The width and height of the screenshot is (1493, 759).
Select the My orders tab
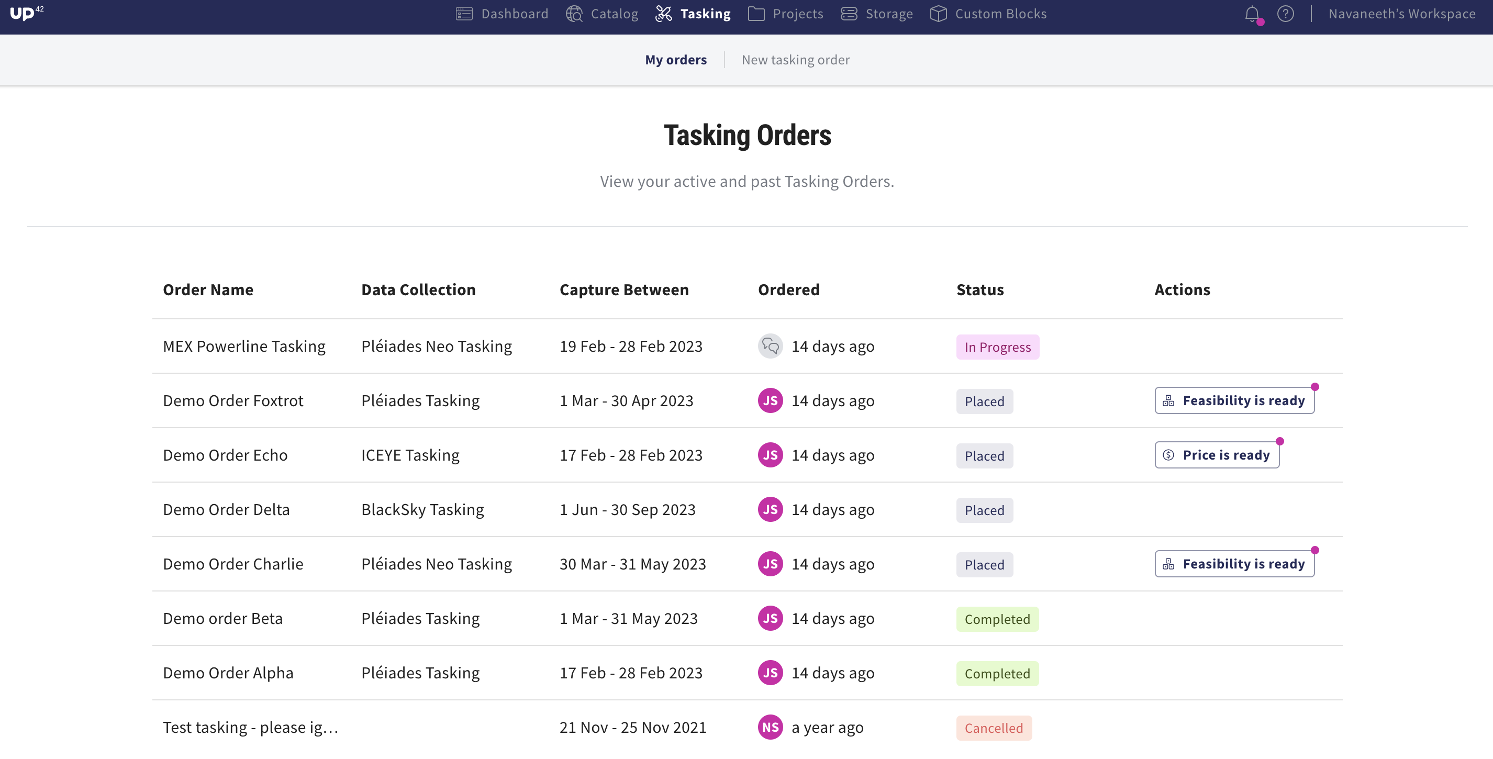pos(676,60)
